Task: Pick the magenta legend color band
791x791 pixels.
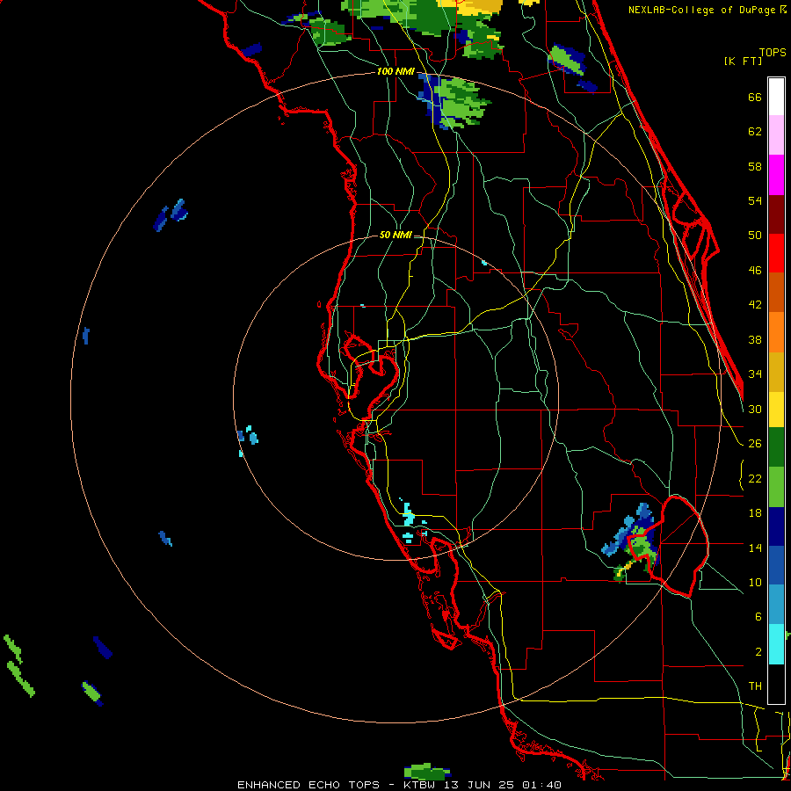Action: point(776,175)
